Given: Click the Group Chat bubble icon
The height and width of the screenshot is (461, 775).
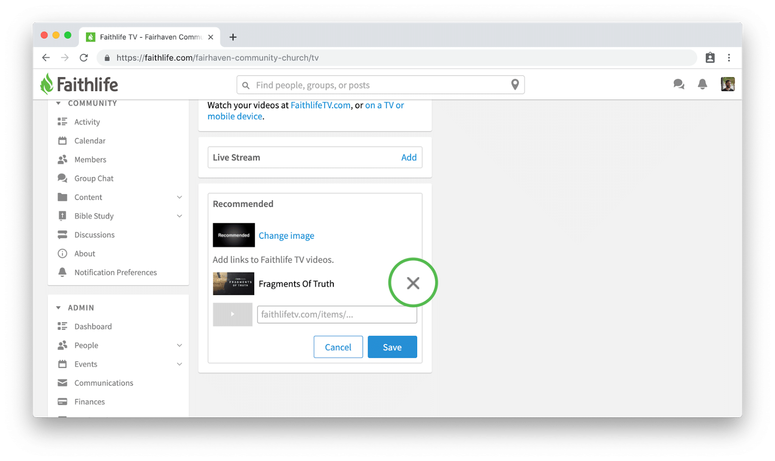Looking at the screenshot, I should pyautogui.click(x=62, y=178).
